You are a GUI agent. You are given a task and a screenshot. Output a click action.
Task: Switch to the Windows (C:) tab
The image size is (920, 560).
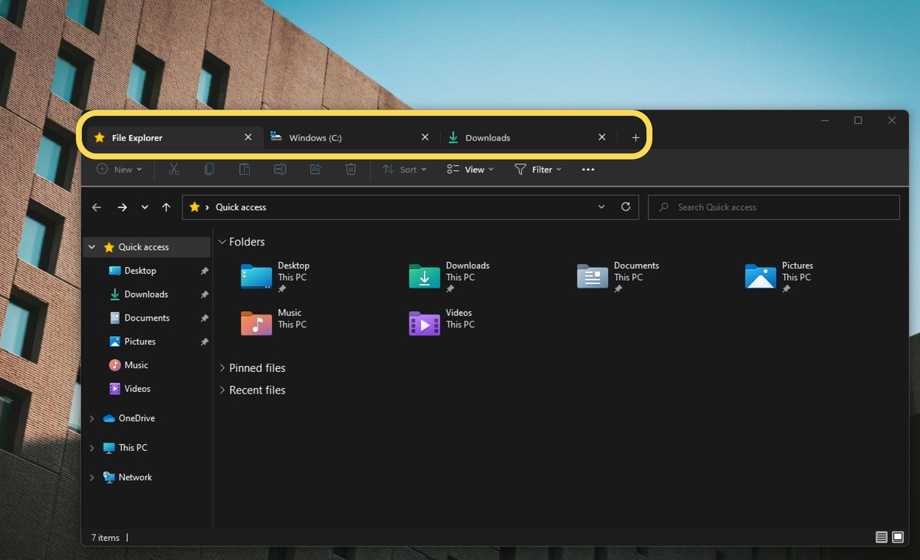pos(350,137)
